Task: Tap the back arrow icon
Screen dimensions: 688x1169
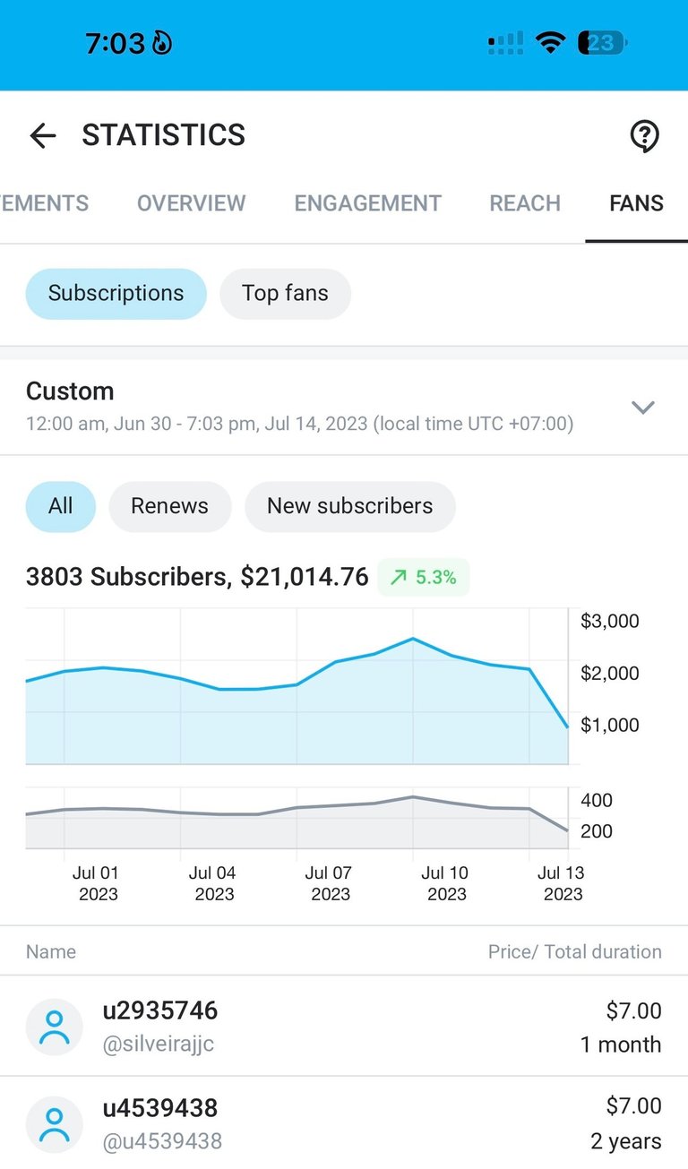Action: click(42, 135)
